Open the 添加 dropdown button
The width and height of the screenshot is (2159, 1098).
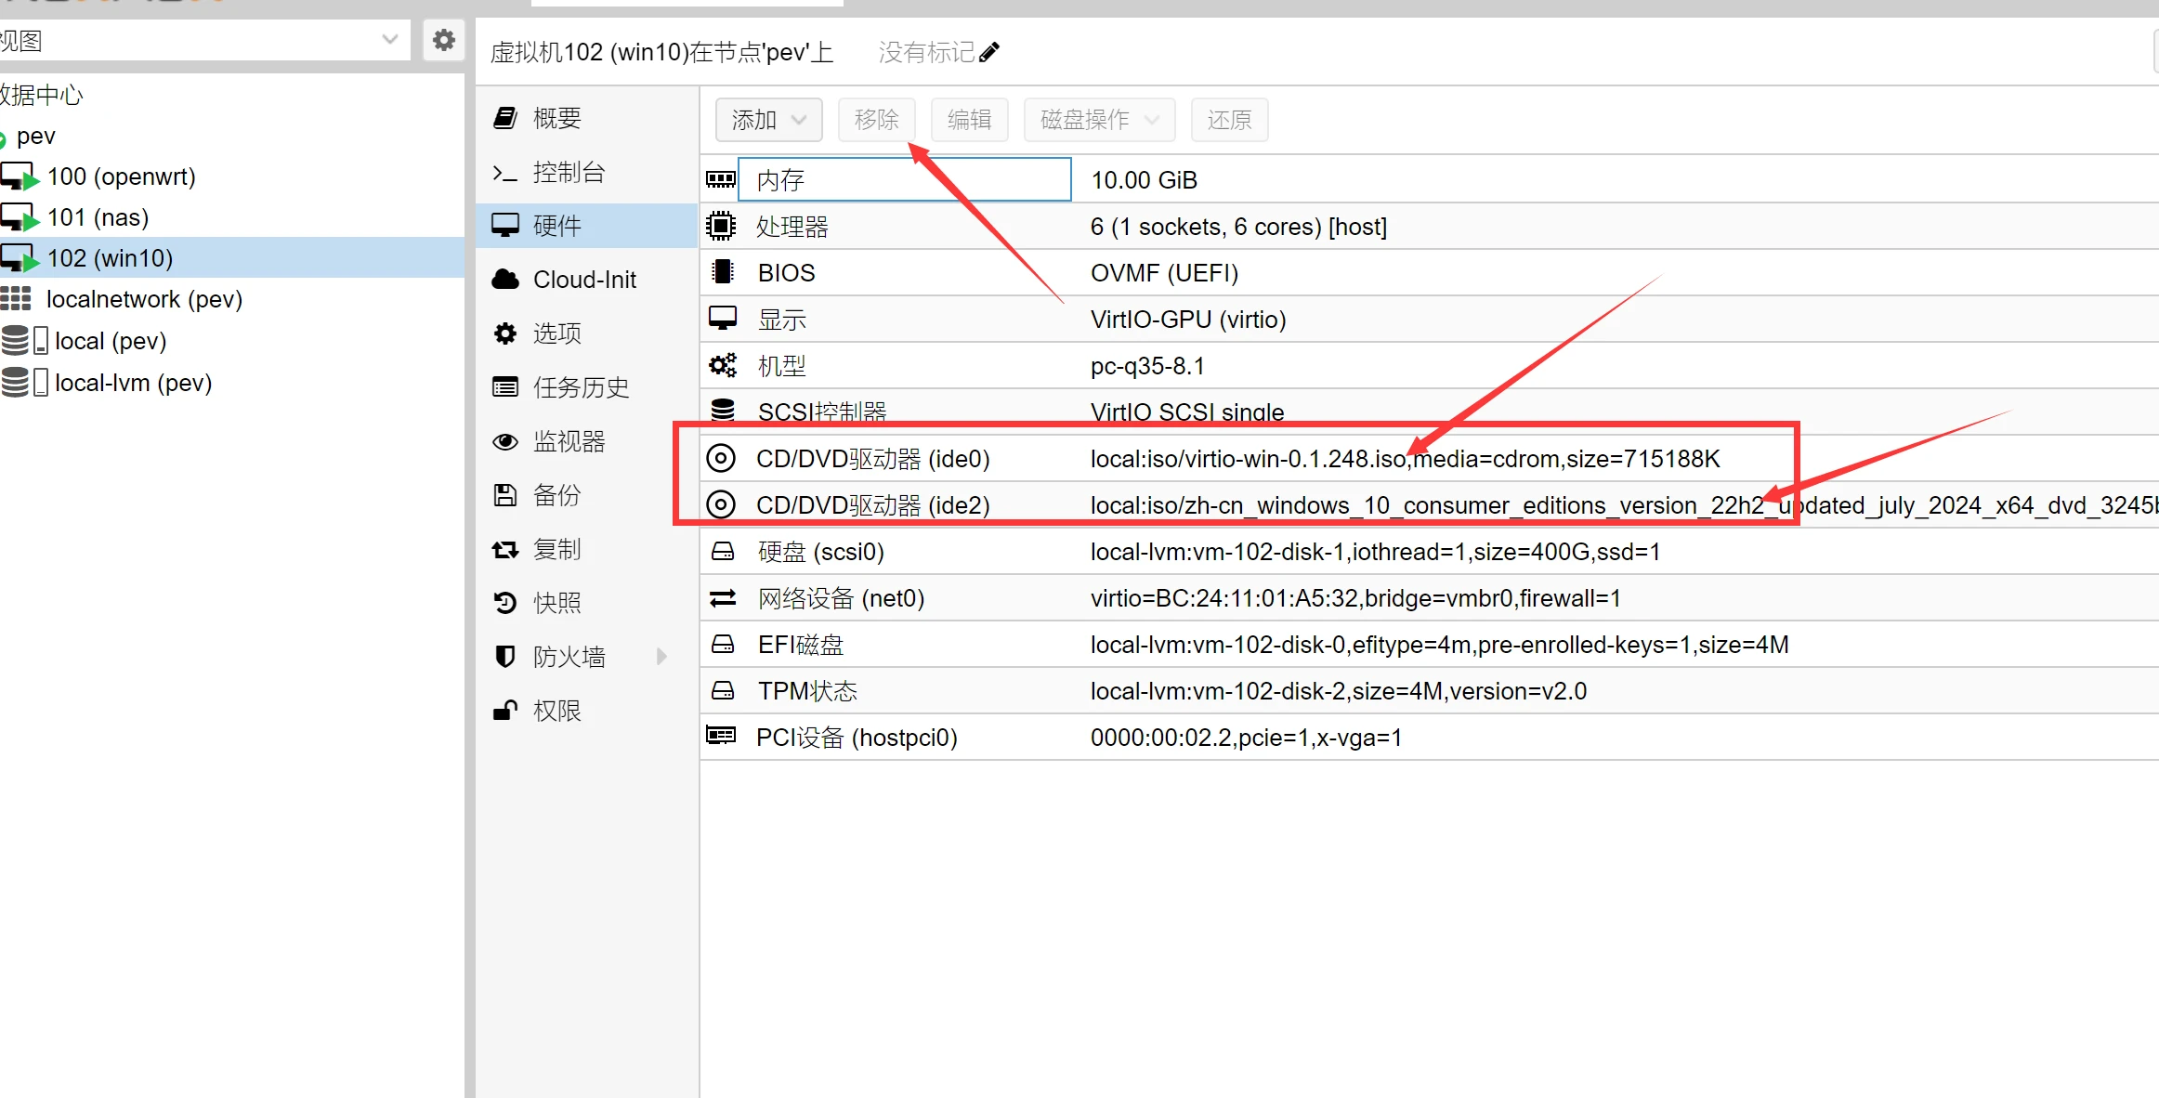click(x=768, y=120)
